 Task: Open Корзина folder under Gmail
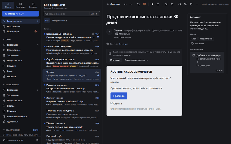20,76
